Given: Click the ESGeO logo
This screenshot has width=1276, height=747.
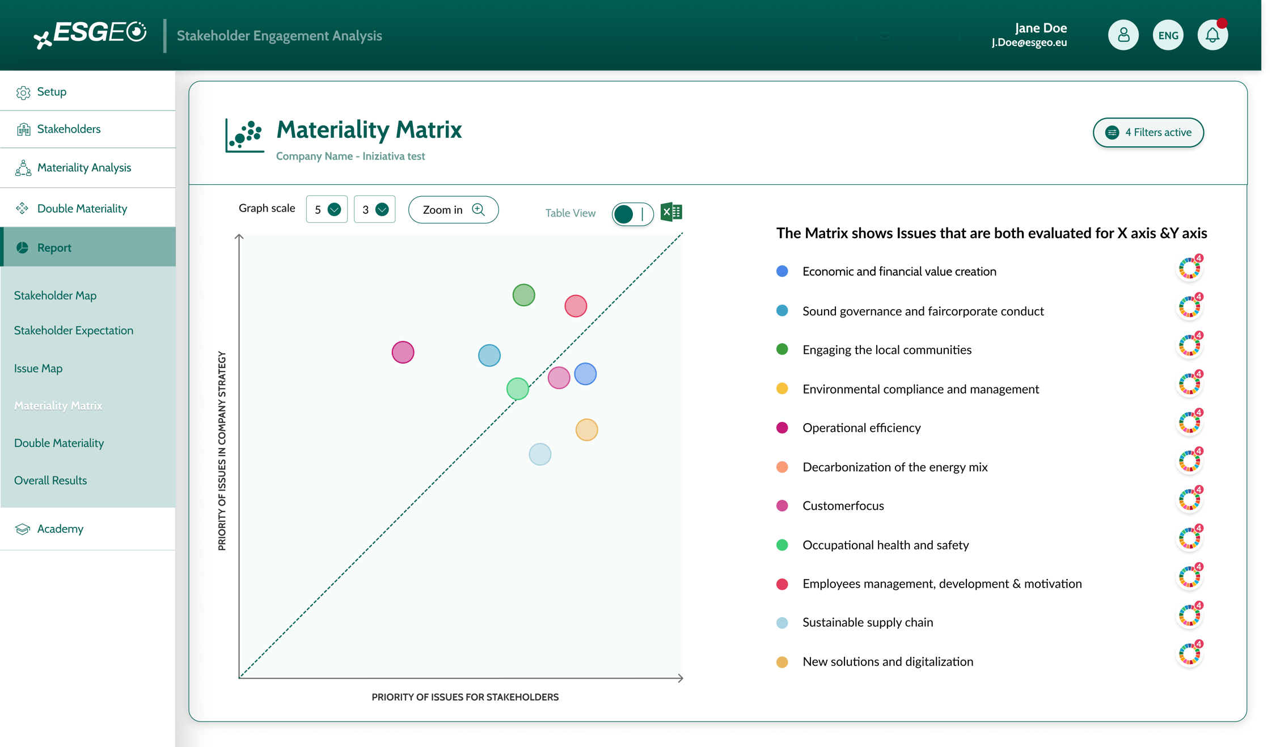Looking at the screenshot, I should tap(90, 34).
